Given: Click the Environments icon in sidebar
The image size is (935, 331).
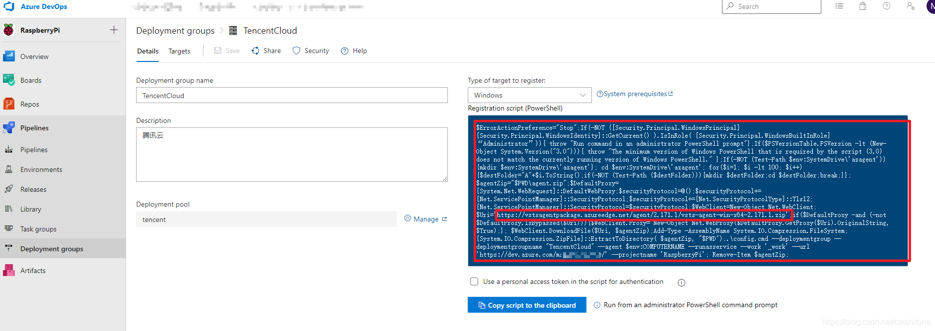Looking at the screenshot, I should pos(8,169).
